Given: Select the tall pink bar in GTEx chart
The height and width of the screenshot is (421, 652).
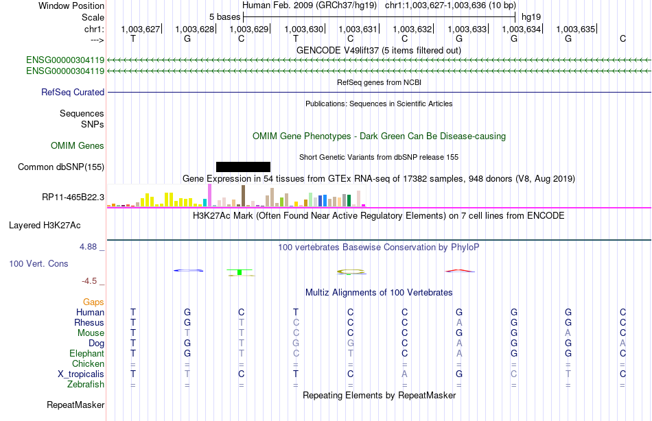Looking at the screenshot, I should pyautogui.click(x=209, y=195).
